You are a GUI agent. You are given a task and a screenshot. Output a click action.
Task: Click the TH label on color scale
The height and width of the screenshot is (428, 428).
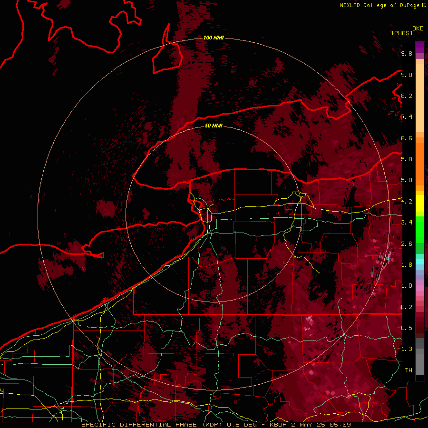pos(409,370)
